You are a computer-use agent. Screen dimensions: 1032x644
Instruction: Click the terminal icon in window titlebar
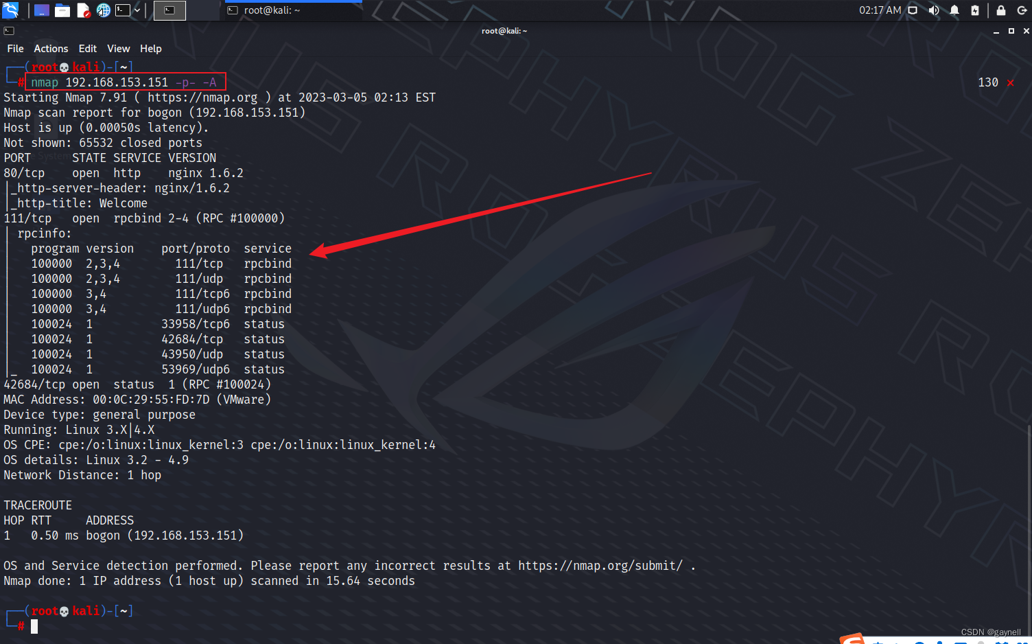tap(9, 31)
